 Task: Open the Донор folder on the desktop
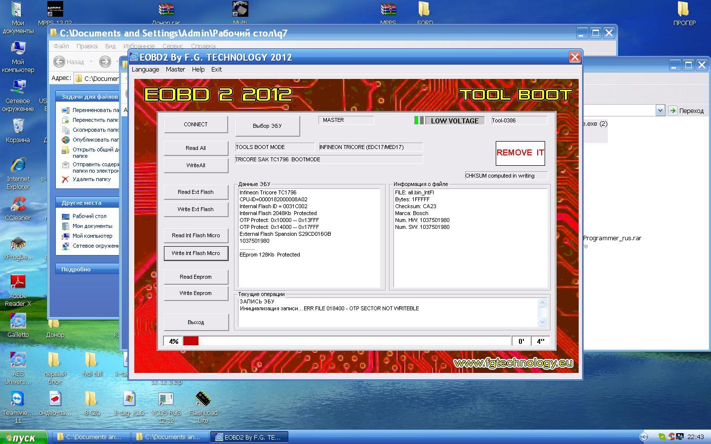tap(55, 329)
